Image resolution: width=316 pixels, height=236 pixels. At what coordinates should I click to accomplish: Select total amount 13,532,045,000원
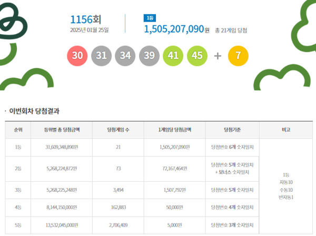tap(62, 225)
